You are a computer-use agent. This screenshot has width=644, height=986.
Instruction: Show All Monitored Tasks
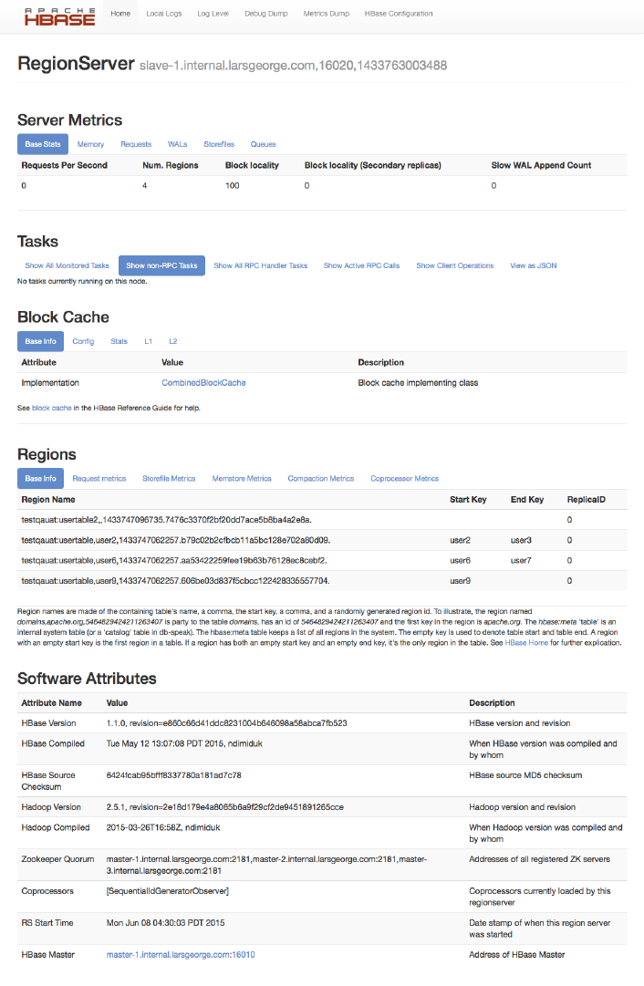tap(67, 265)
